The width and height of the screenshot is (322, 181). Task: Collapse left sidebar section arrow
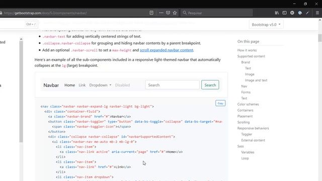point(21,39)
